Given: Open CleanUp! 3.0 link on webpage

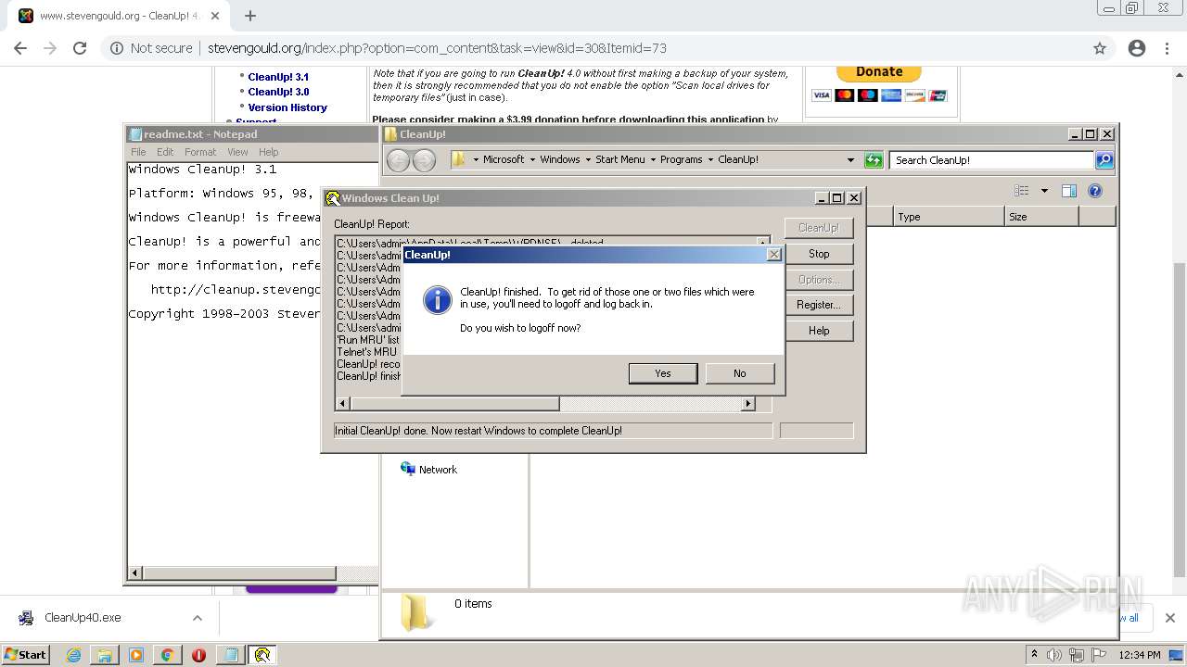Looking at the screenshot, I should point(278,92).
